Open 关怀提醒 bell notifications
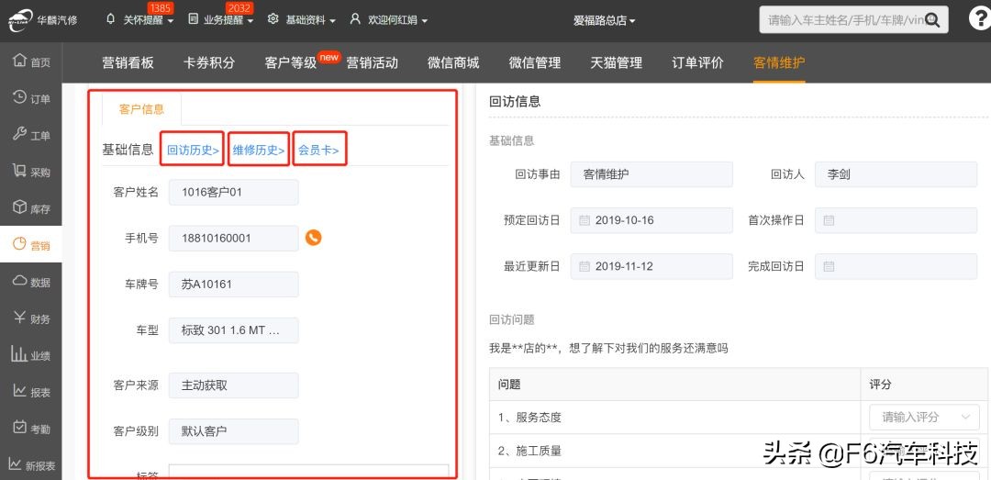The image size is (991, 480). pyautogui.click(x=139, y=19)
